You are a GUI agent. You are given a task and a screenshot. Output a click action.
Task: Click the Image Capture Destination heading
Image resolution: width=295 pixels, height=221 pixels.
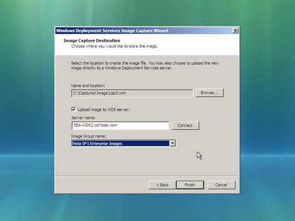(x=92, y=41)
